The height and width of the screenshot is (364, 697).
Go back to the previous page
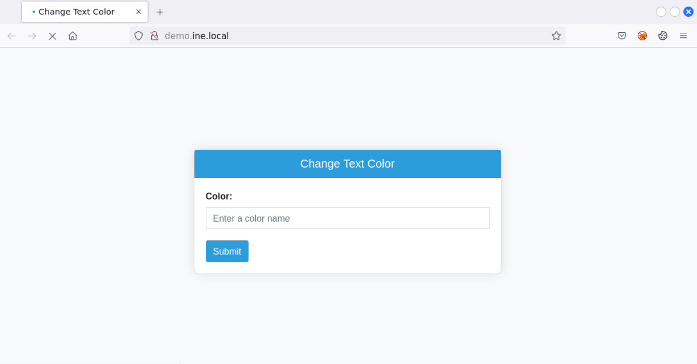[x=11, y=36]
